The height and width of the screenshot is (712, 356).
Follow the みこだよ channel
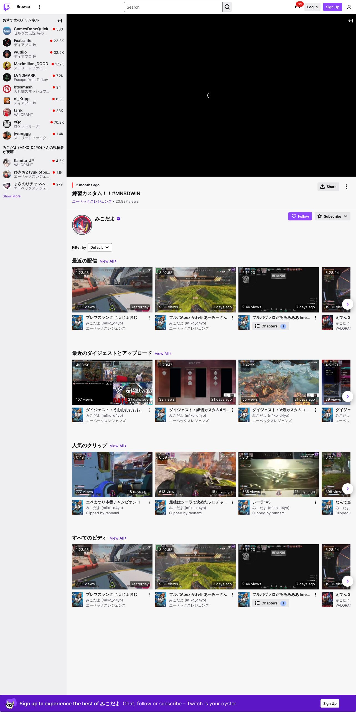(x=300, y=216)
